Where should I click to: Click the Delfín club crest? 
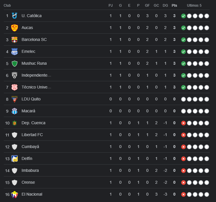click(15, 159)
